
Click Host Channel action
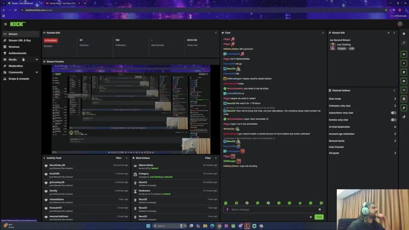click(336, 147)
